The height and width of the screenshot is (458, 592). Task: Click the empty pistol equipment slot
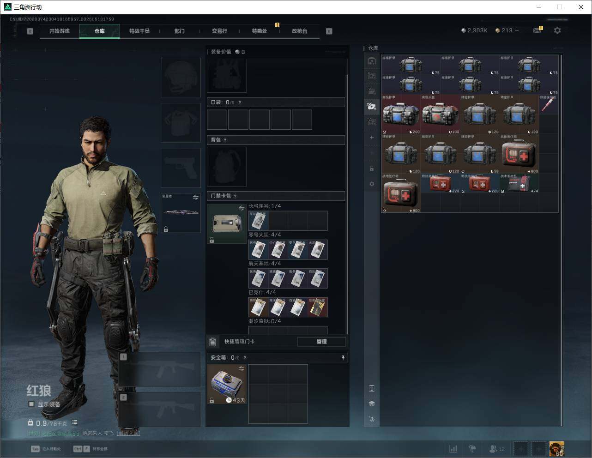pos(181,168)
